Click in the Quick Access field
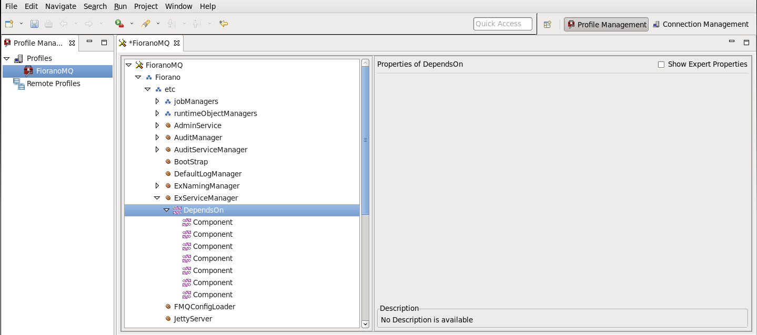This screenshot has height=335, width=757. pos(502,24)
